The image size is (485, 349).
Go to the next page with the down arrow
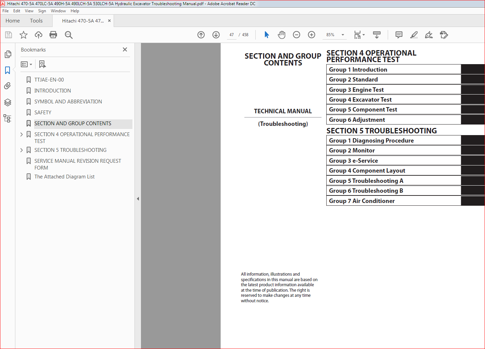(216, 35)
